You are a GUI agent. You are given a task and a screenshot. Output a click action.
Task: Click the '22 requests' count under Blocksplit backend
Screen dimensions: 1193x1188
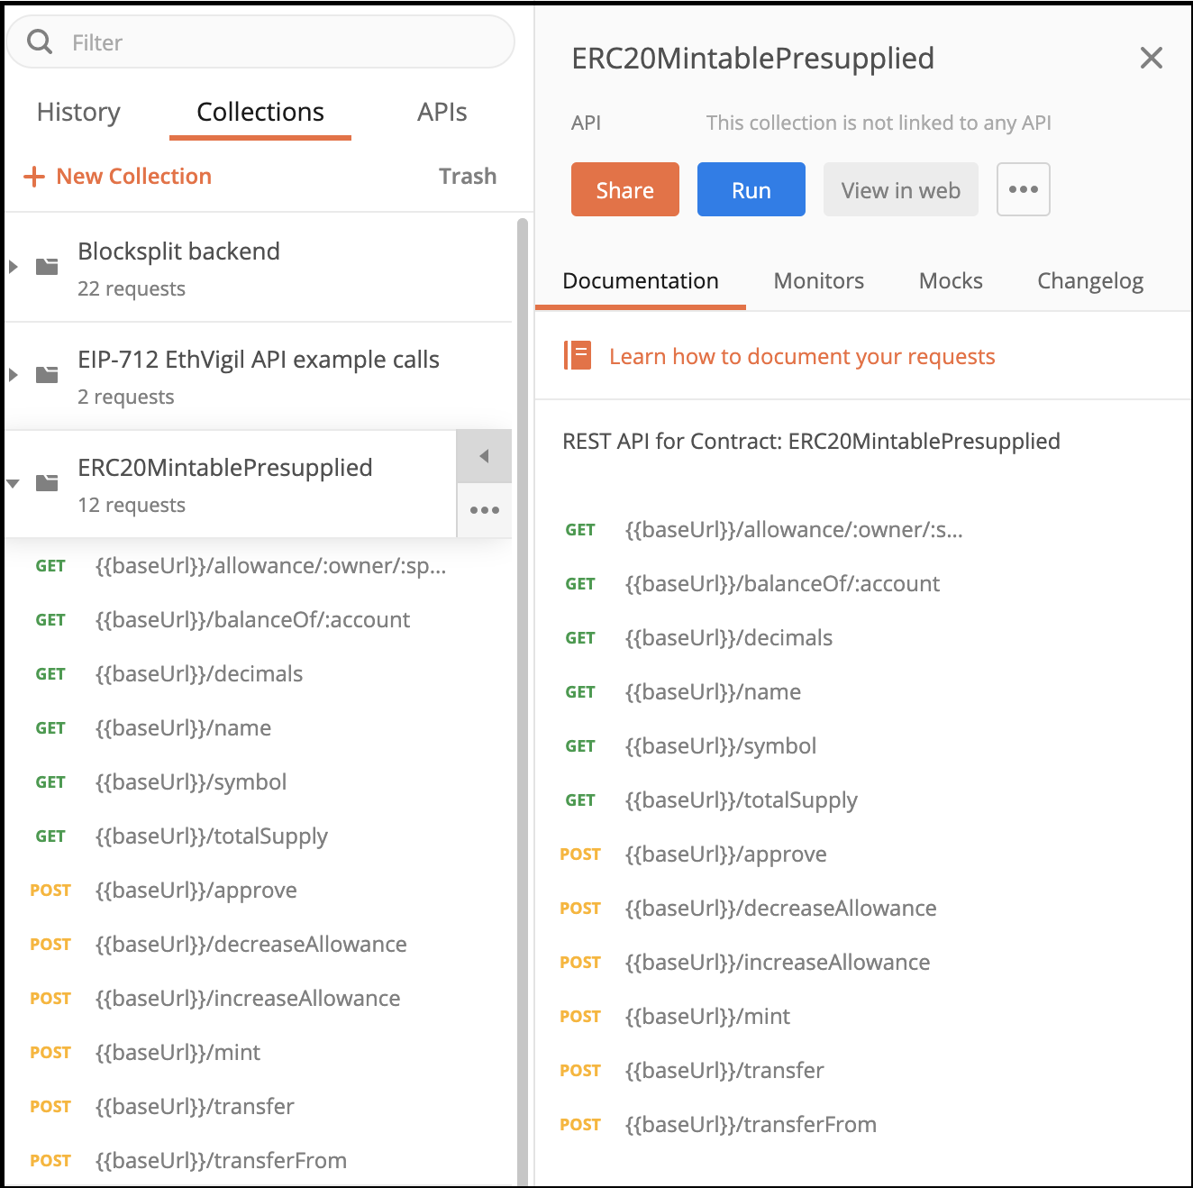click(132, 289)
